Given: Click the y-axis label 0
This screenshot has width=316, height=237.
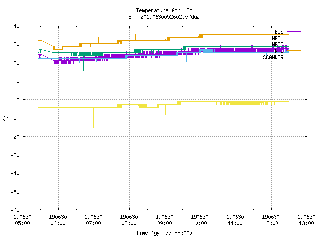Looking at the screenshot, I should (x=18, y=100).
